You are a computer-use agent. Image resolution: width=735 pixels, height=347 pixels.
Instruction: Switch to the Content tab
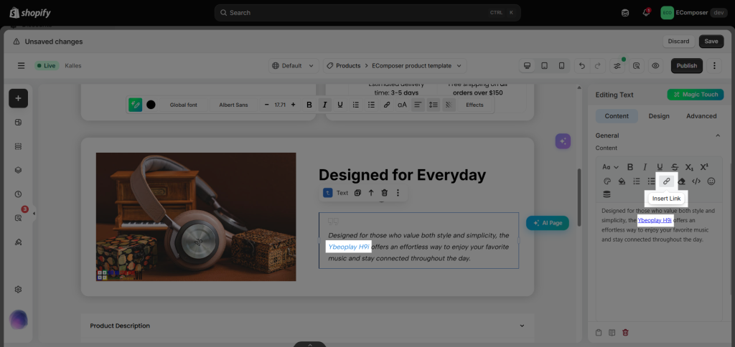617,116
